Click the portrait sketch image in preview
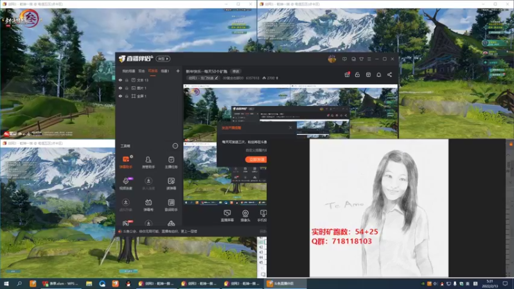 coord(378,207)
